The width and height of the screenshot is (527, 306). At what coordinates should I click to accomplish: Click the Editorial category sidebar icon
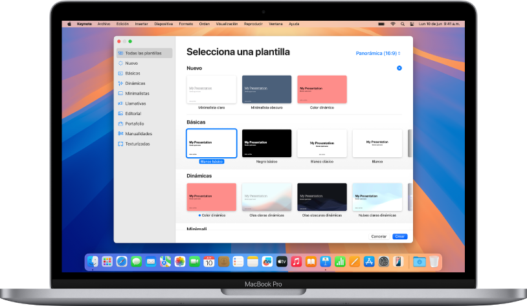tap(120, 113)
